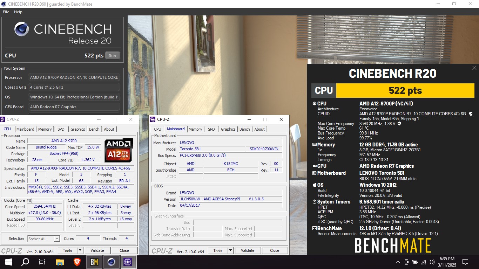Open Bench tab in right CPU-Z window
The width and height of the screenshot is (479, 269).
[x=245, y=129]
